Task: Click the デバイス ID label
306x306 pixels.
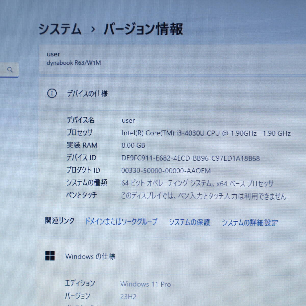Action: click(x=81, y=158)
